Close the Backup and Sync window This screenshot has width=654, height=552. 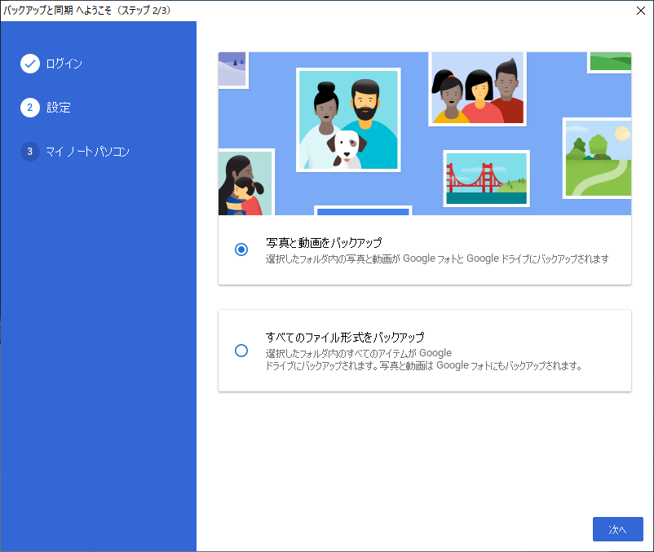641,11
